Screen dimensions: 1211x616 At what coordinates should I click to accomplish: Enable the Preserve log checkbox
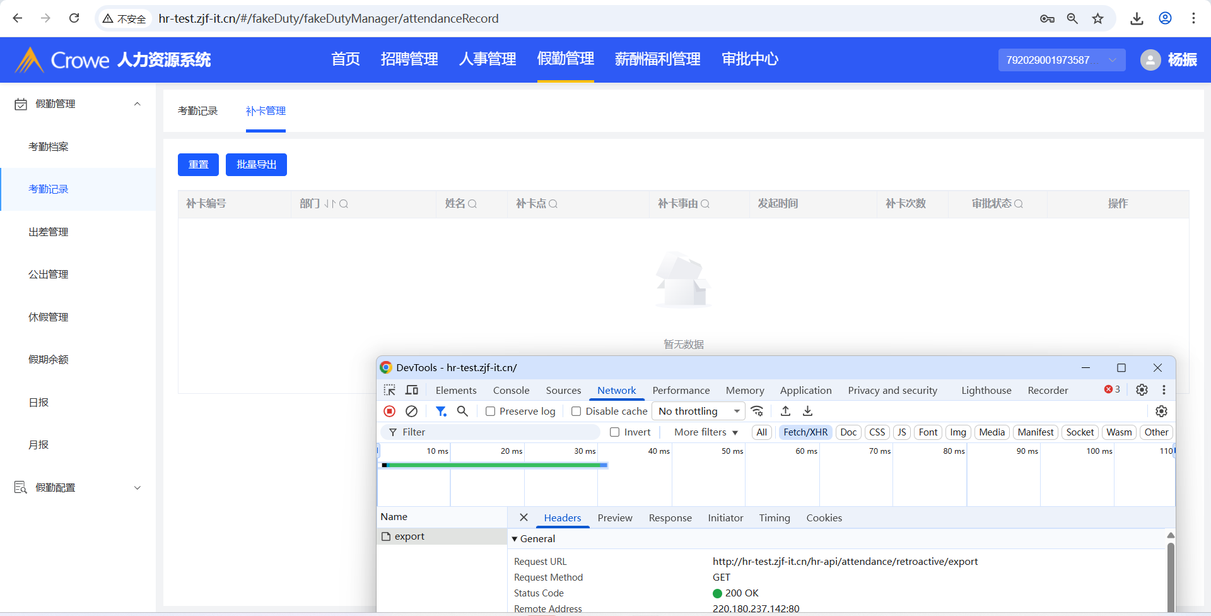pos(490,412)
